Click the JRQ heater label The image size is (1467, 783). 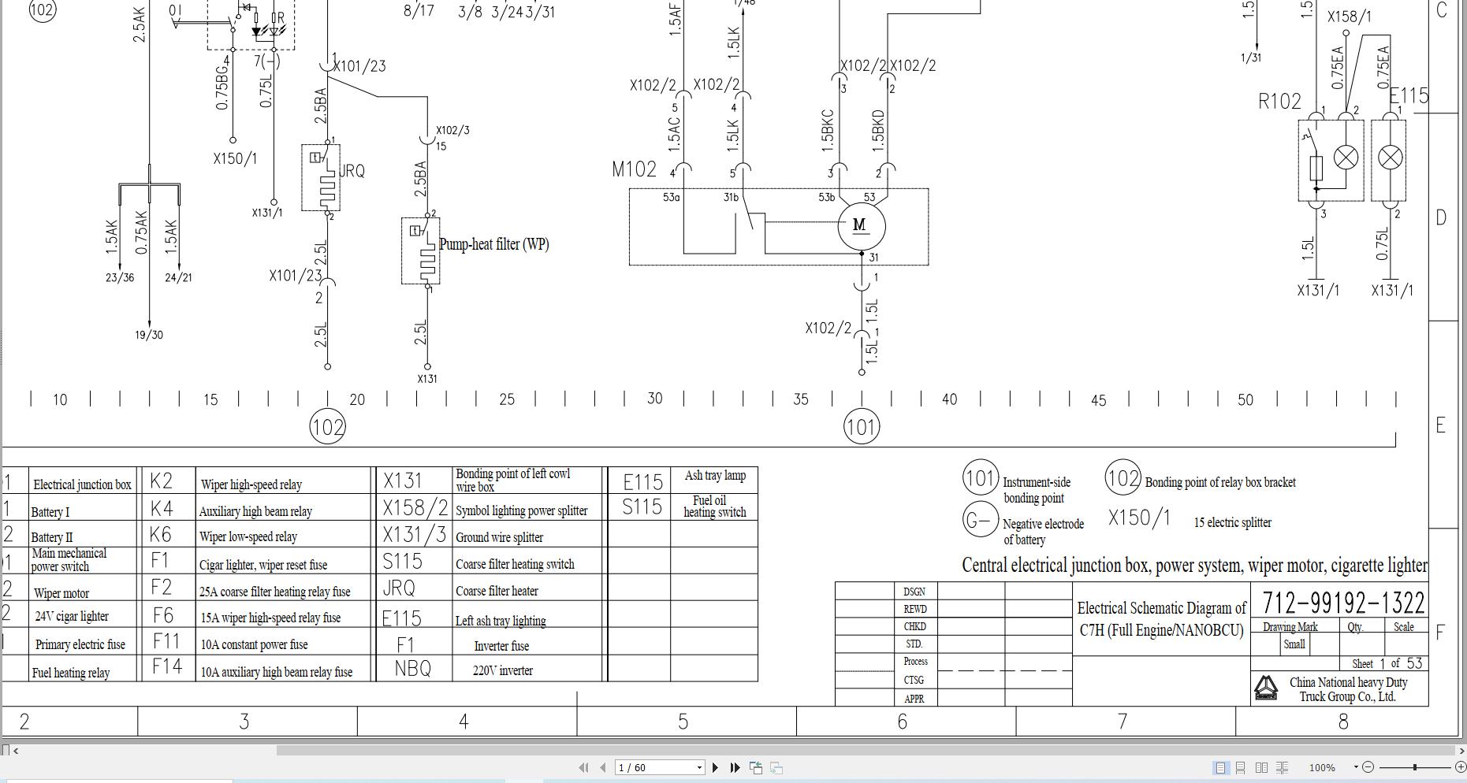352,171
